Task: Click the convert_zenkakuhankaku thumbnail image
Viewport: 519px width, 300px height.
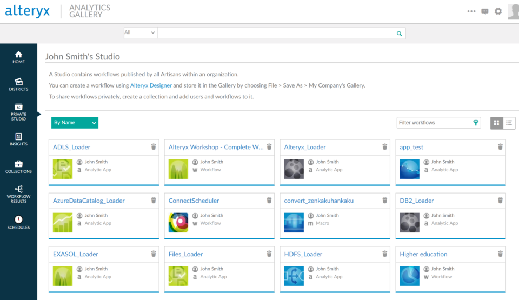Action: click(x=294, y=223)
